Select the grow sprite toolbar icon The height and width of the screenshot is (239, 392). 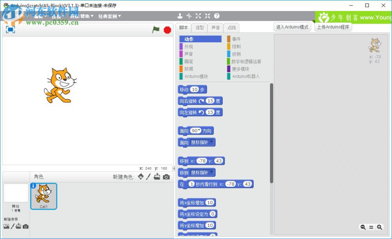[198, 16]
